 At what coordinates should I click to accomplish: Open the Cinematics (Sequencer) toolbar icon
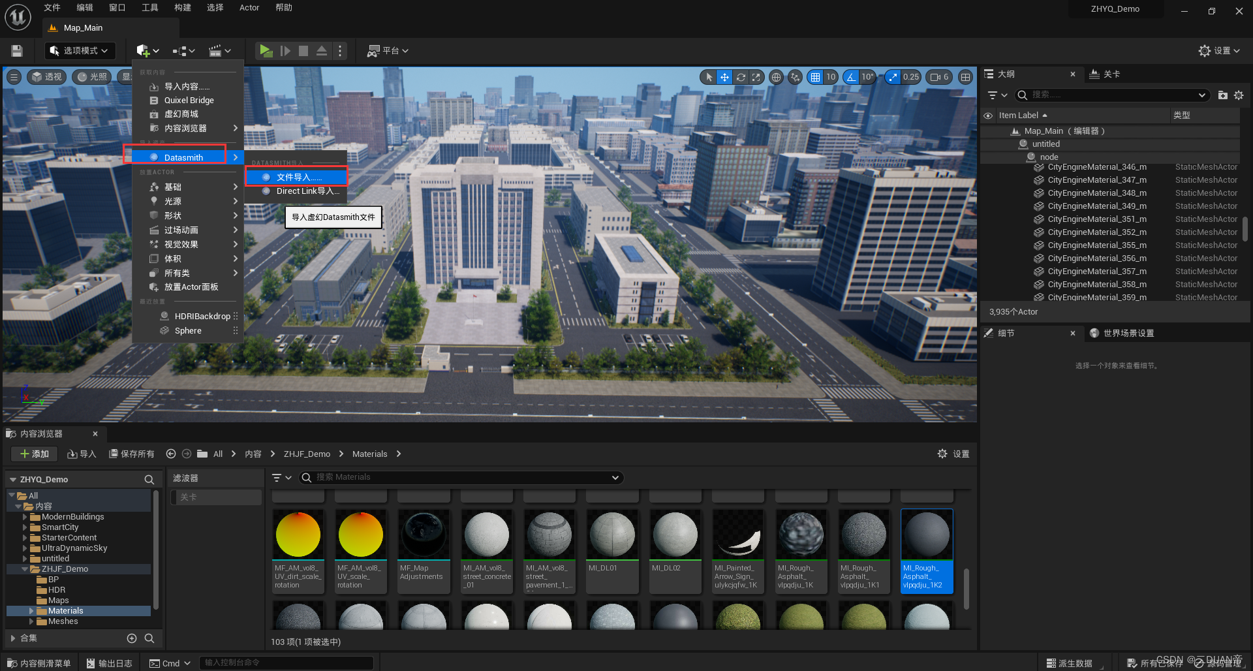(x=215, y=50)
